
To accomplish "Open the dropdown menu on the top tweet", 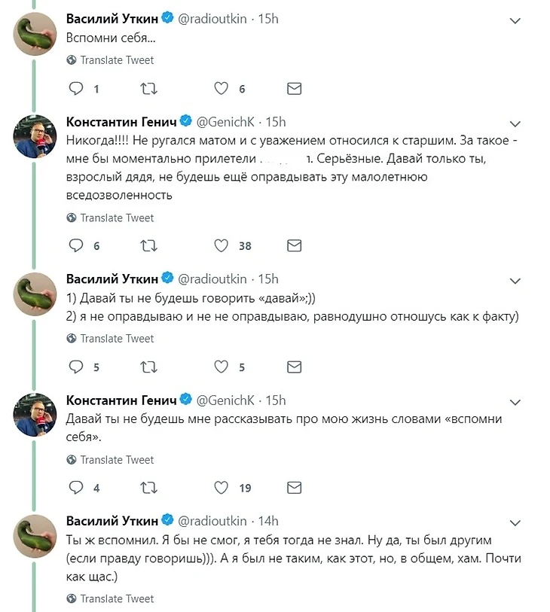I will (x=515, y=20).
